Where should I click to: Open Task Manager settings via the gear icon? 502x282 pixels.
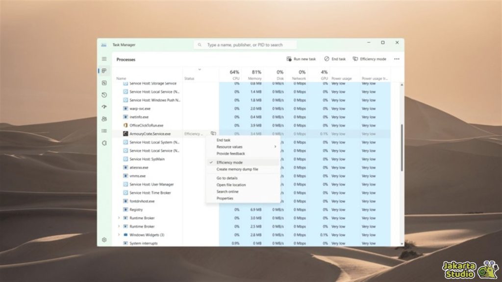(104, 240)
